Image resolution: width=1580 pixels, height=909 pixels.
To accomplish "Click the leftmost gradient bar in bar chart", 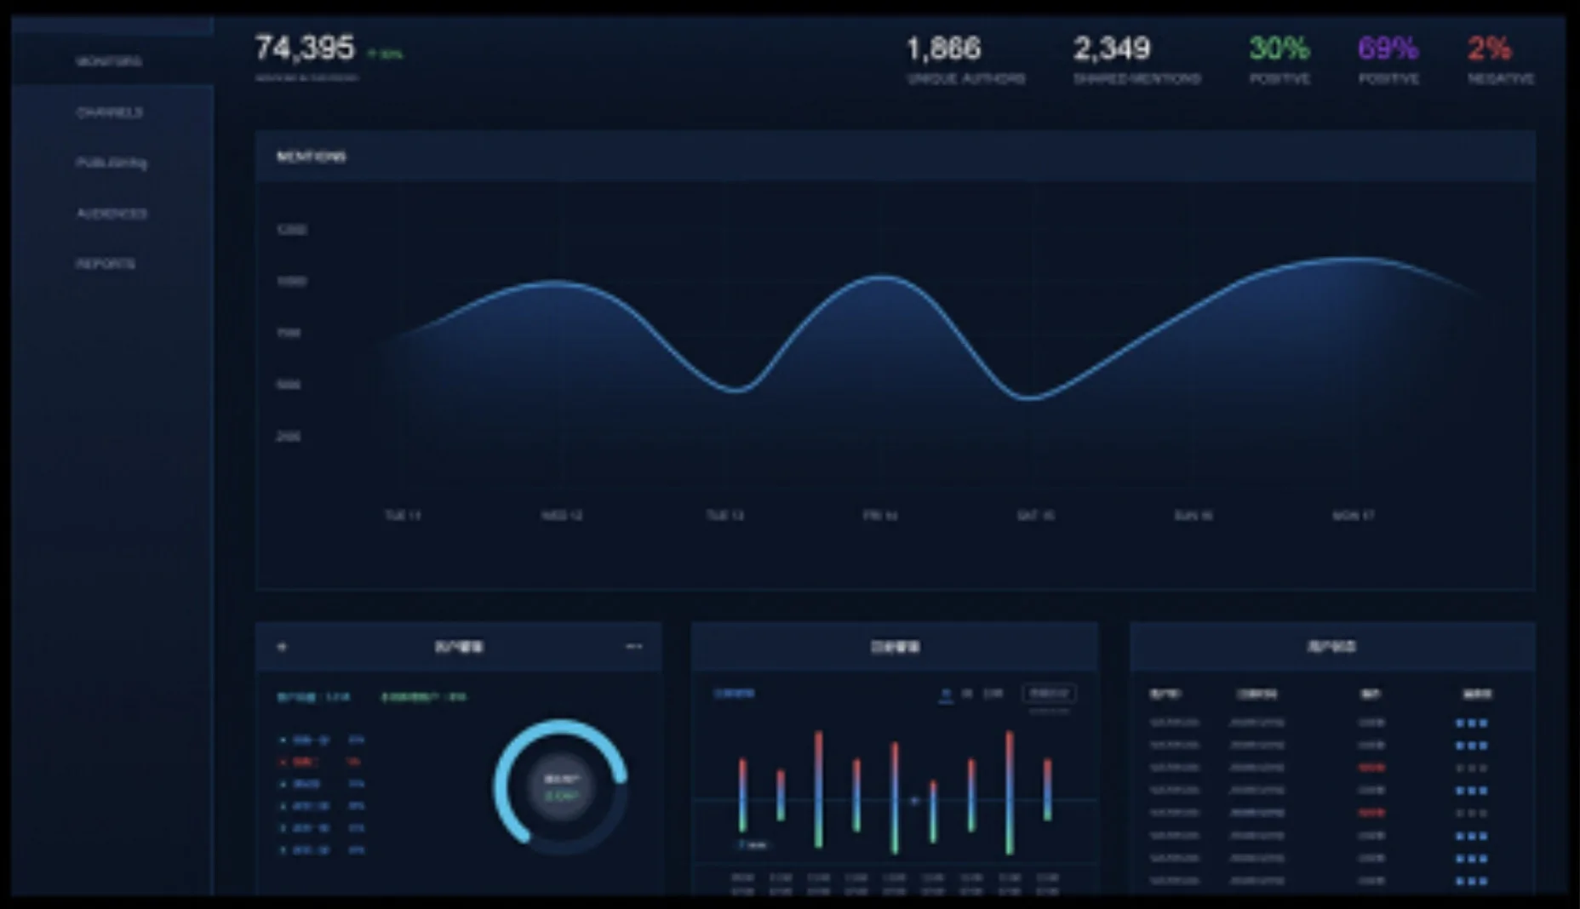I will point(742,795).
